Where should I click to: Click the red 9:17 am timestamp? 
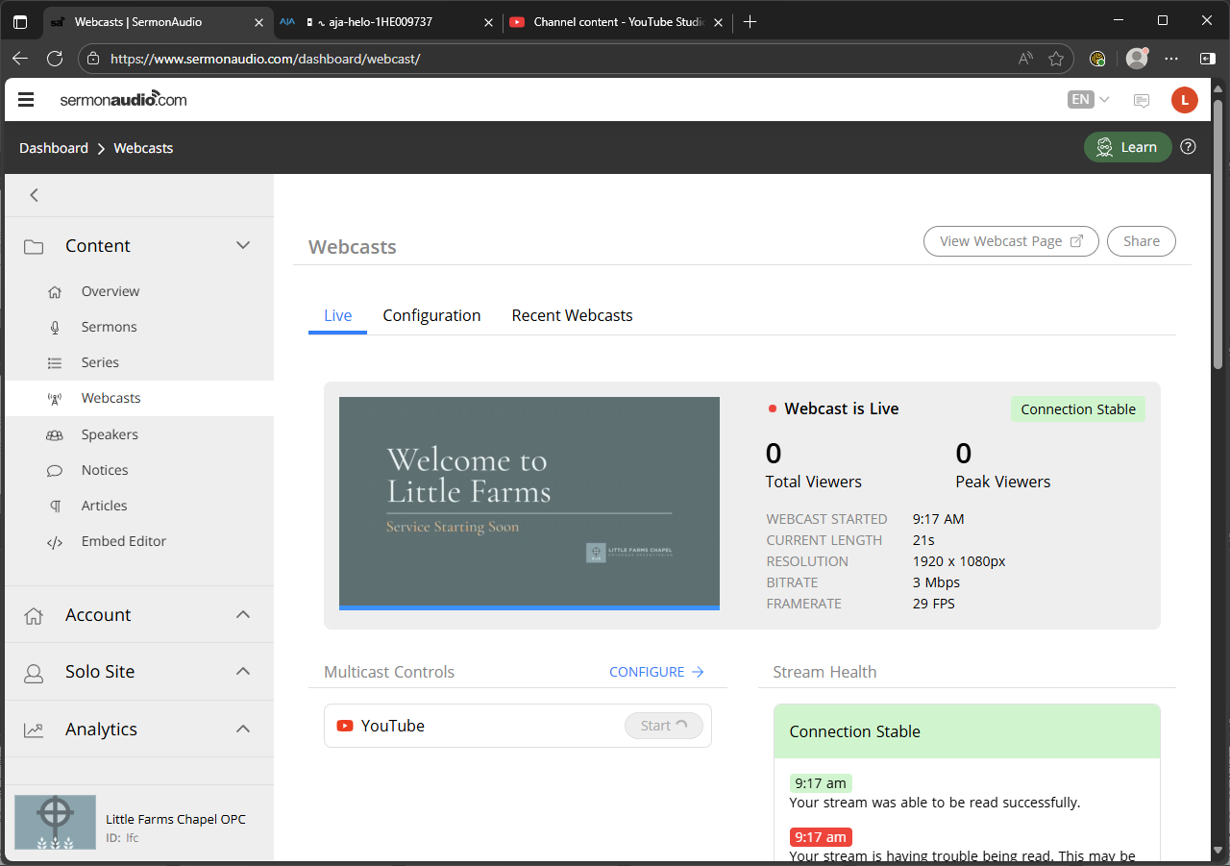coord(821,837)
